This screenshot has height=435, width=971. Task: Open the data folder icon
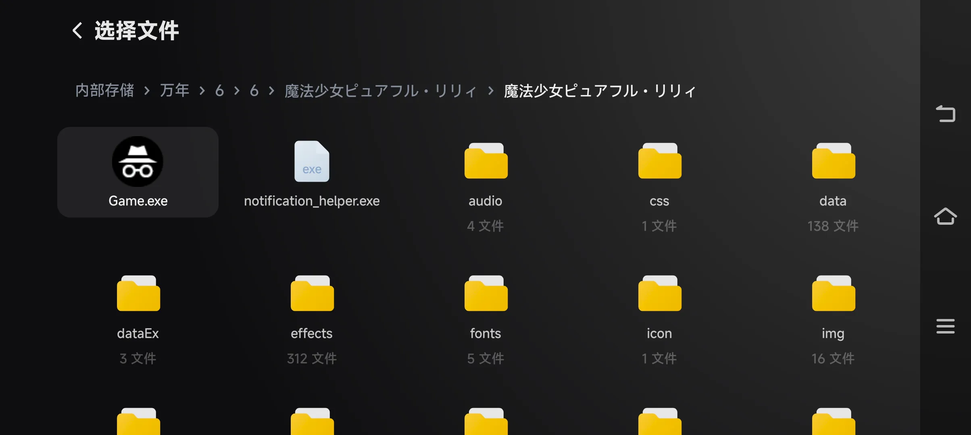833,161
